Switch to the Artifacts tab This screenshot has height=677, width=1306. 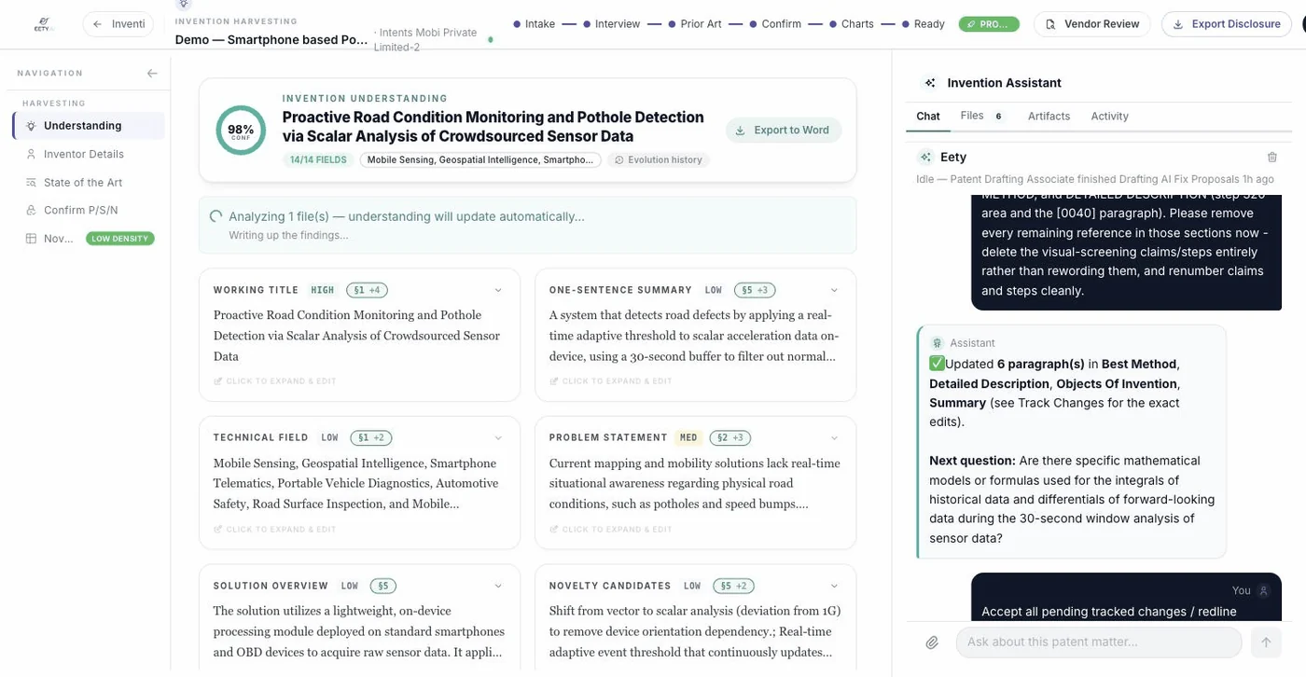click(x=1049, y=117)
